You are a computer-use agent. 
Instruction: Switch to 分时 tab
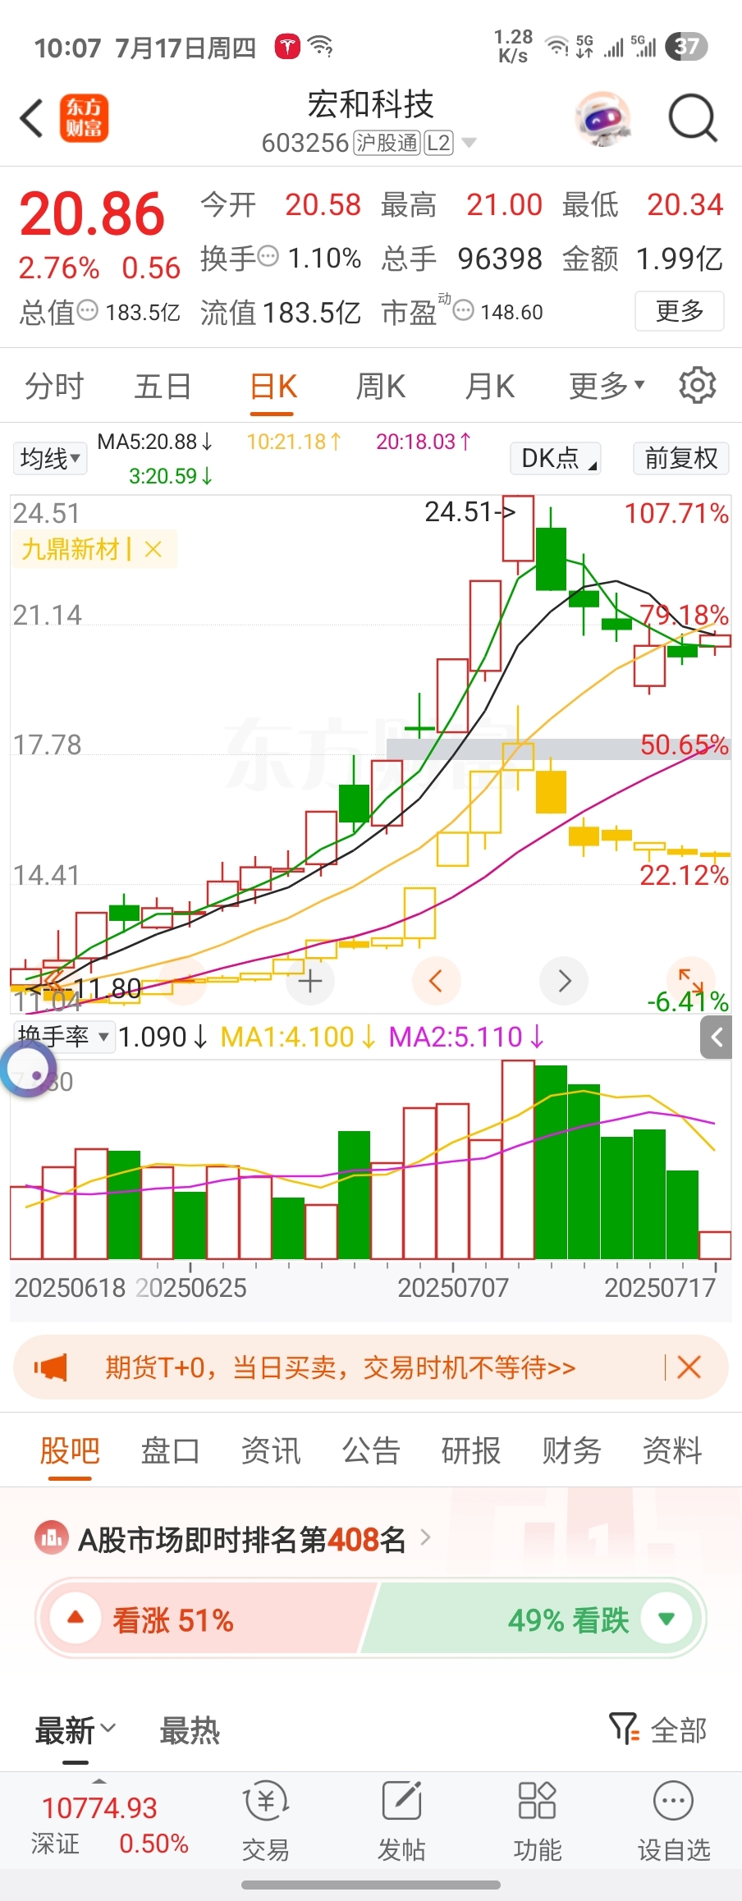click(54, 385)
